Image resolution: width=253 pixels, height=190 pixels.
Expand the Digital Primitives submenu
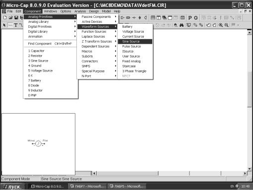51,27
